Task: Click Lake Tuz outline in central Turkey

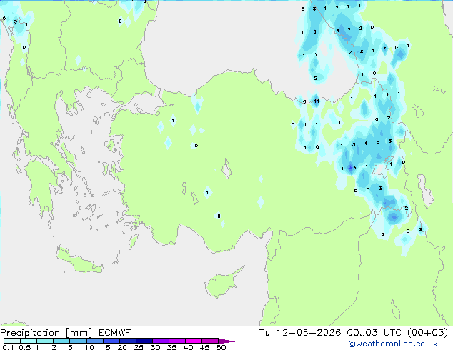Action: tap(226, 169)
